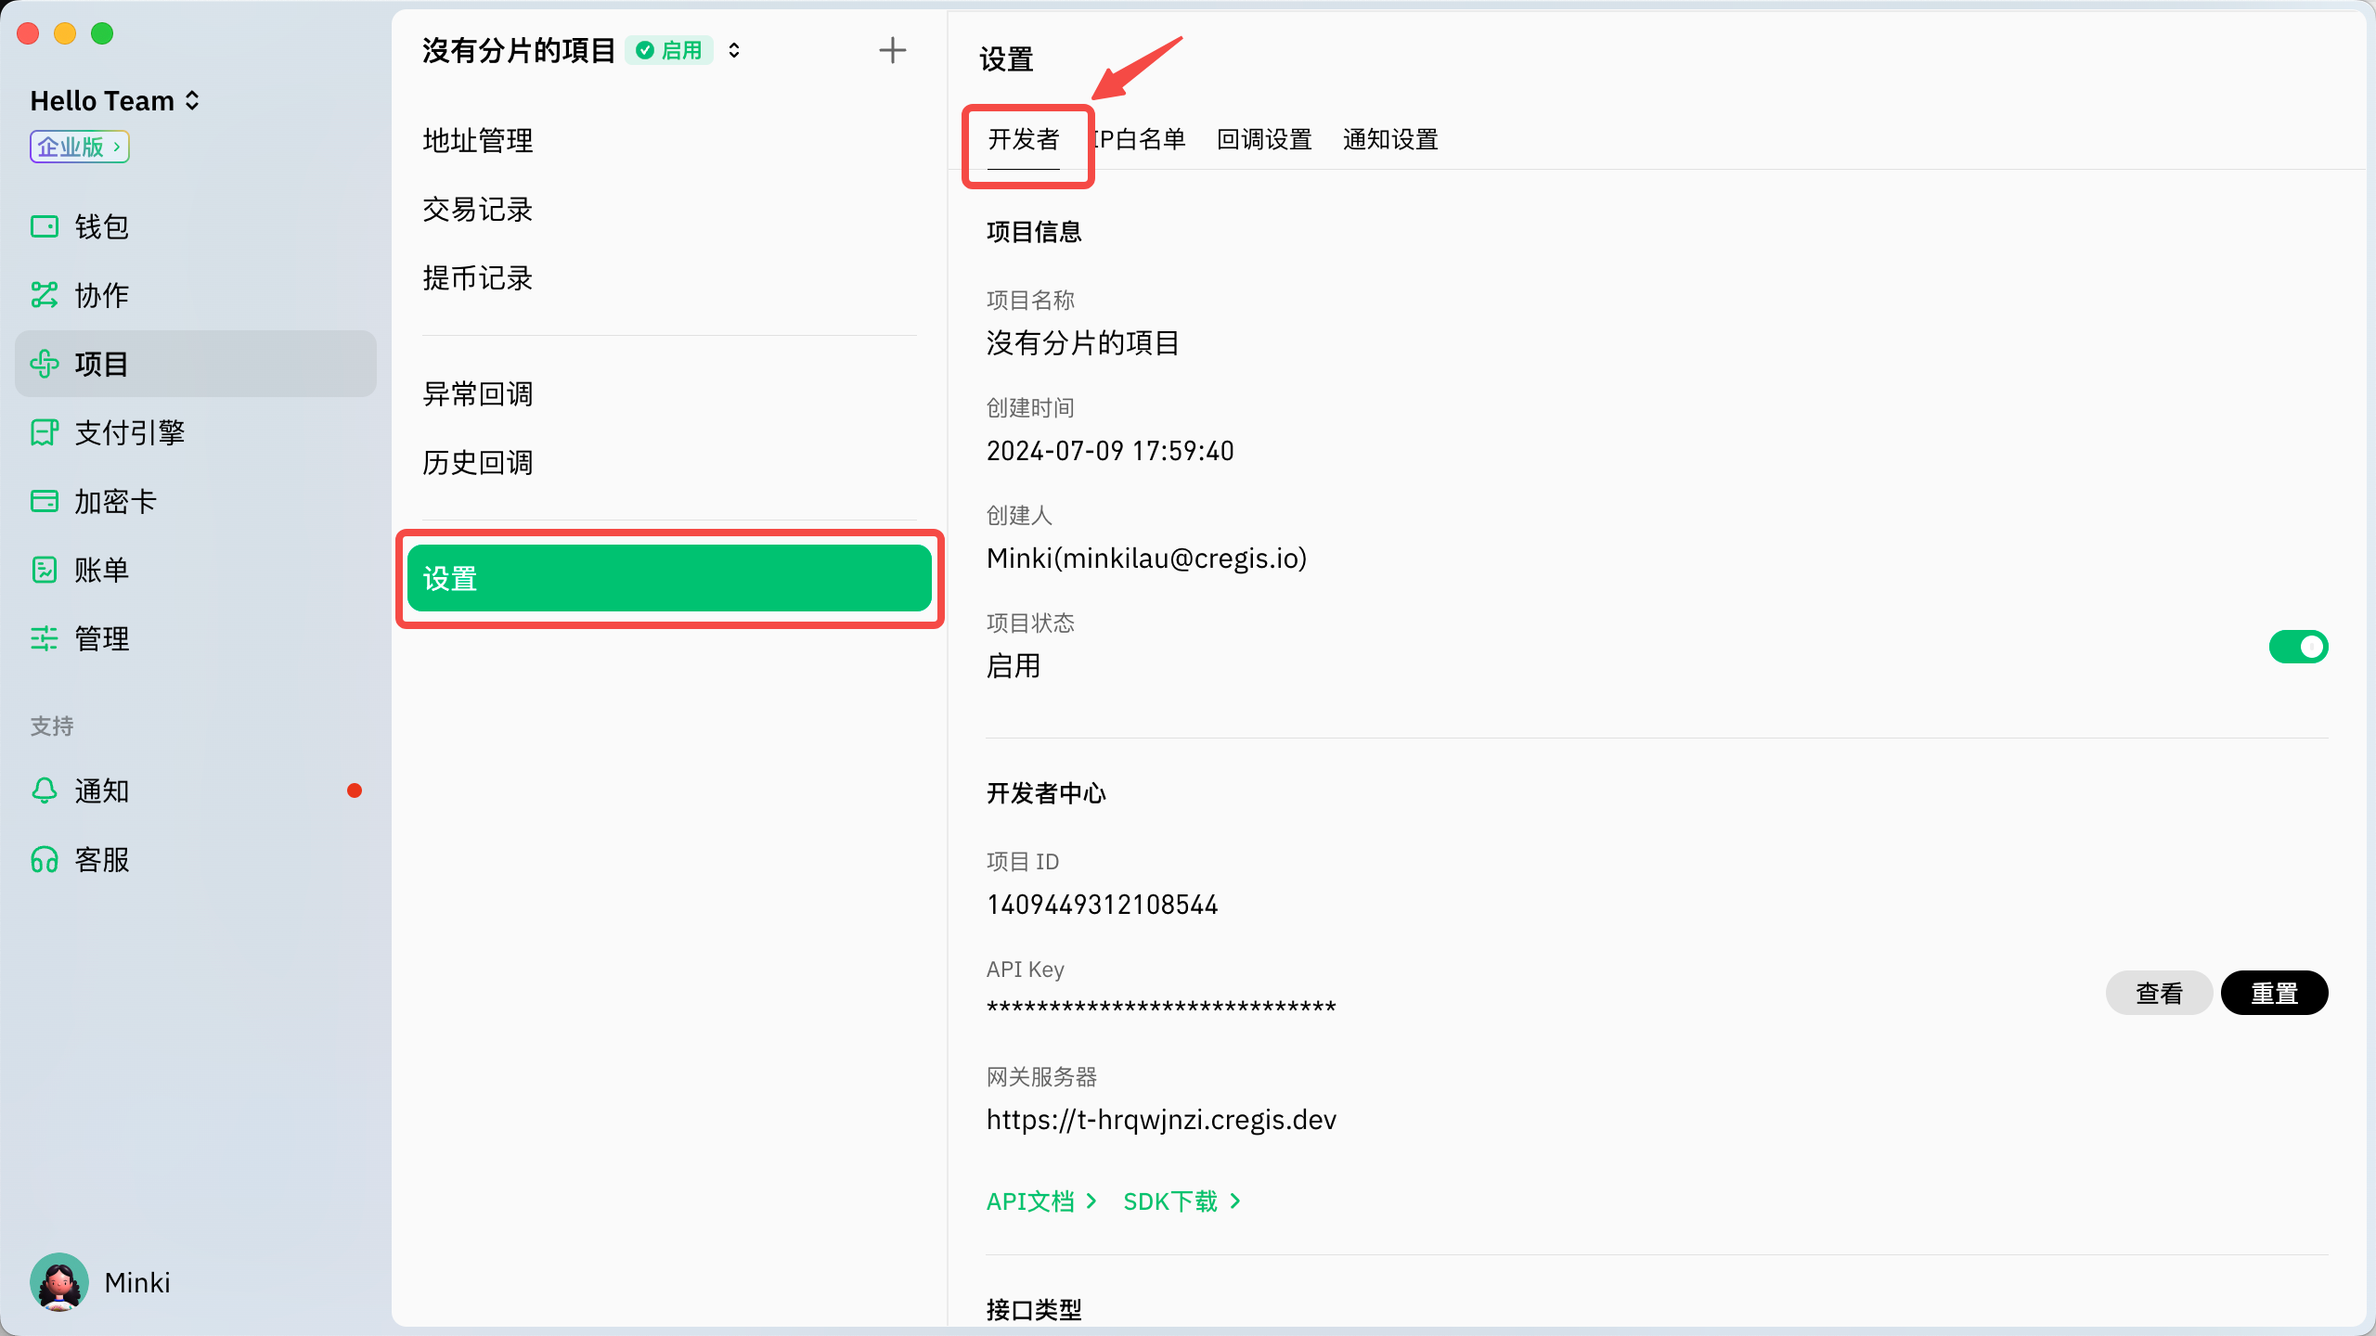Expand the Hello Team switcher
The height and width of the screenshot is (1336, 2376).
[115, 100]
